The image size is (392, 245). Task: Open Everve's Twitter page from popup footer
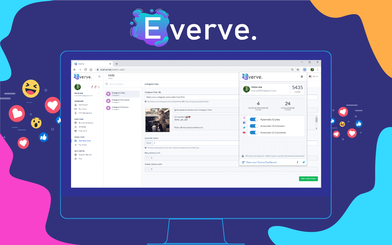pyautogui.click(x=304, y=162)
